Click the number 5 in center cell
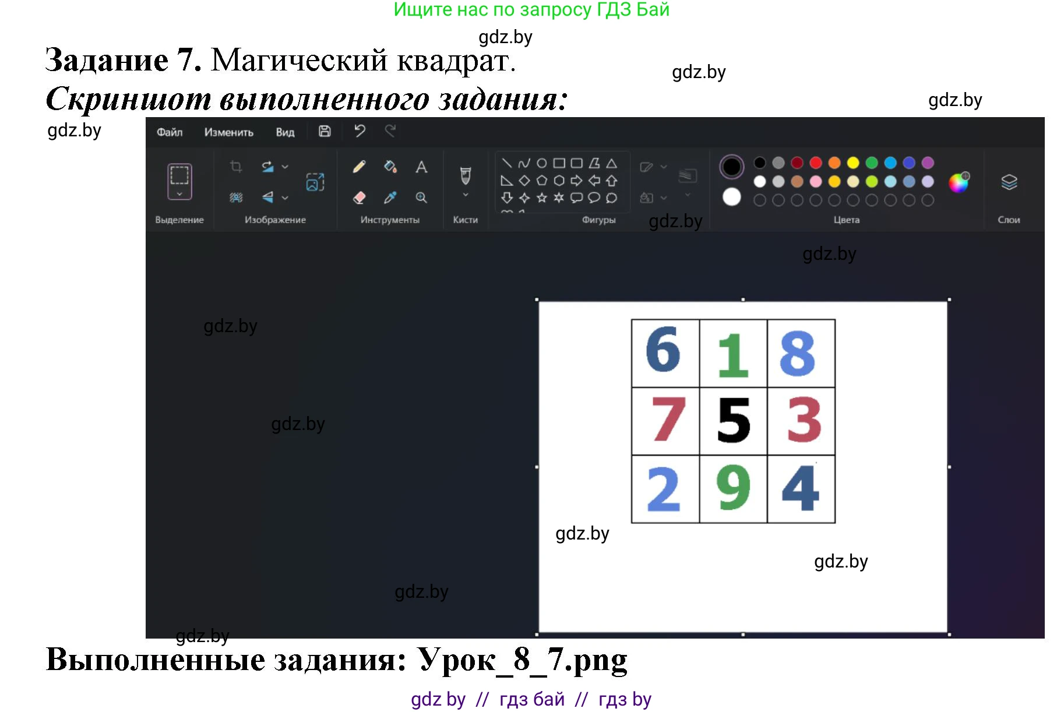Viewport: 1064px width, 712px height. pyautogui.click(x=734, y=421)
